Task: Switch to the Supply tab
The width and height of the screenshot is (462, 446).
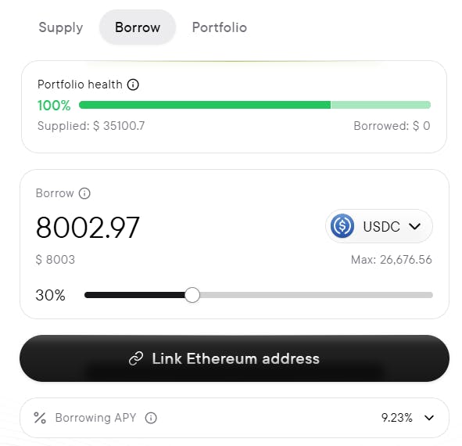Action: 61,27
